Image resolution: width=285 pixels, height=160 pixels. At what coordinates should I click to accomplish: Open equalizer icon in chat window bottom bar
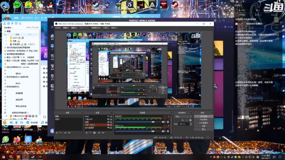22,122
